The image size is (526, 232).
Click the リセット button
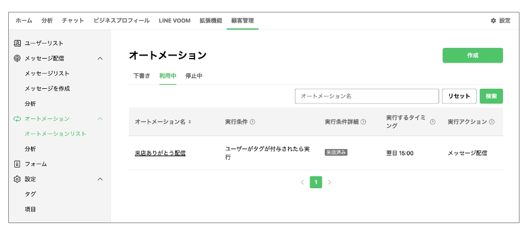point(459,96)
